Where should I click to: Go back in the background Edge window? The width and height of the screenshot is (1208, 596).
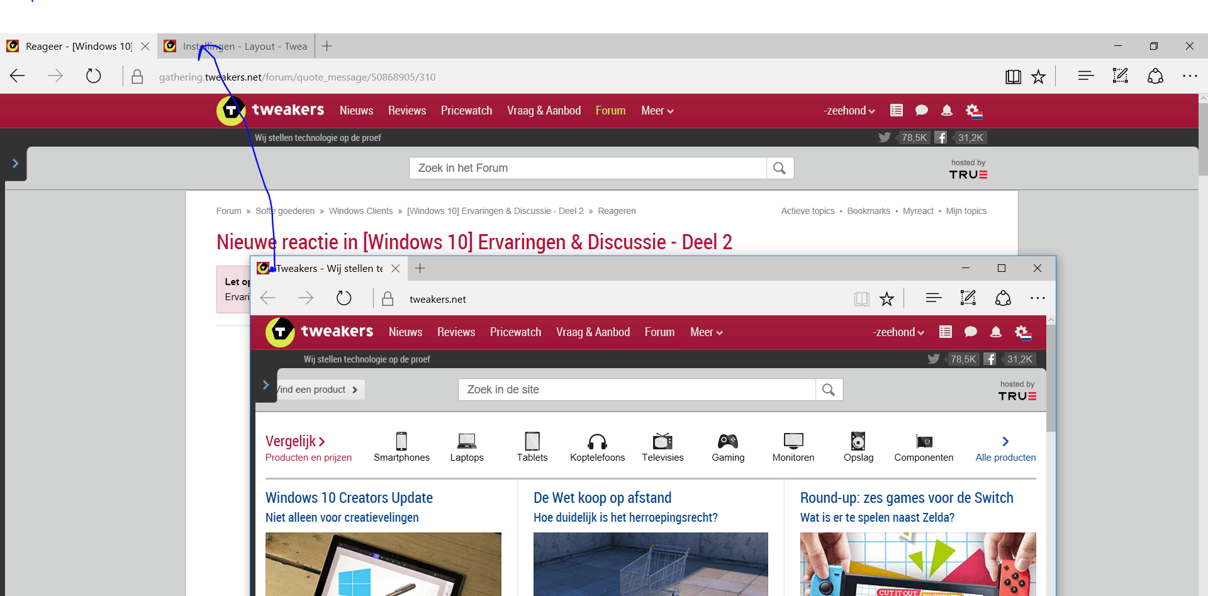coord(18,76)
